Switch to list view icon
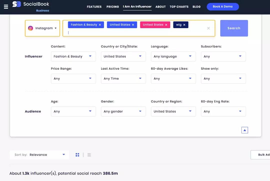Screen dimensions: 270x181 click(x=89, y=155)
